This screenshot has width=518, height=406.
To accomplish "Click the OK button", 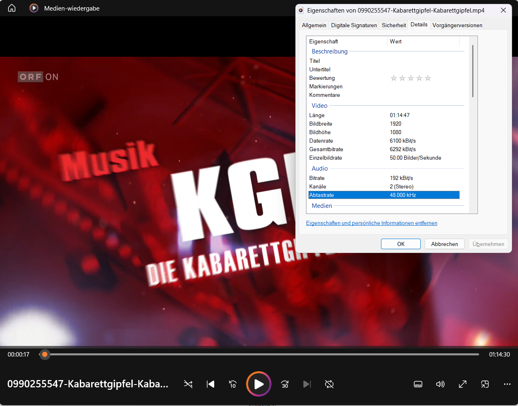I will click(x=401, y=244).
